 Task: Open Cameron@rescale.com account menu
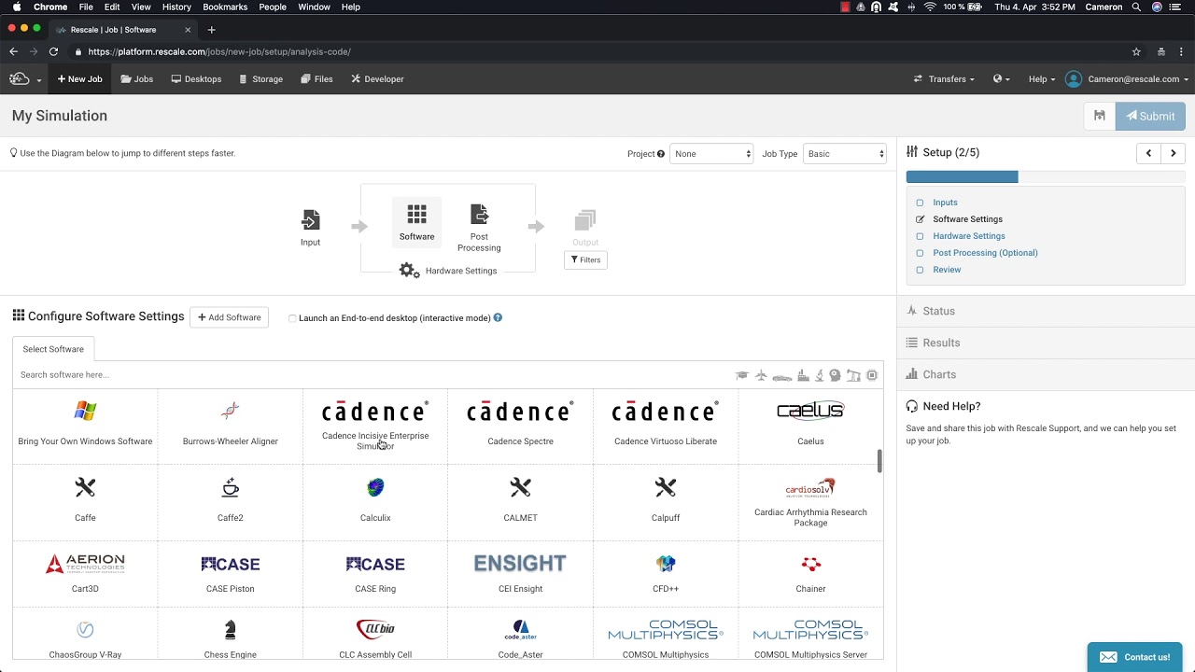[x=1127, y=79]
